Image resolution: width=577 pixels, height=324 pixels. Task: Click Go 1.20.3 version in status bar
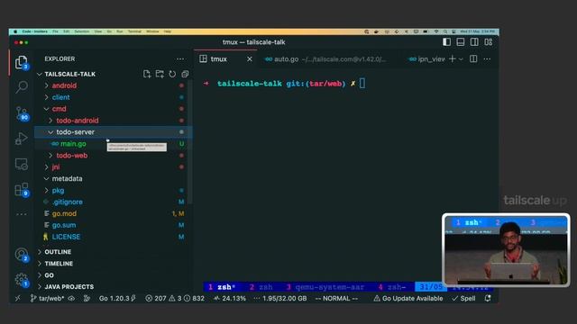(117, 298)
